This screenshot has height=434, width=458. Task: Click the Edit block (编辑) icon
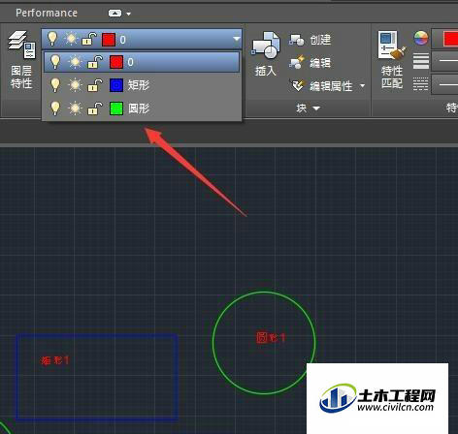click(x=297, y=62)
